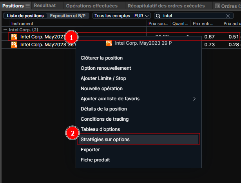Screen dimensions: 241x183
Task: Sort by the Prix entr... column header
Action: (x=203, y=24)
